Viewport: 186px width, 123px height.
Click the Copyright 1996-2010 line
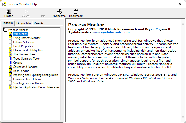[119, 29]
